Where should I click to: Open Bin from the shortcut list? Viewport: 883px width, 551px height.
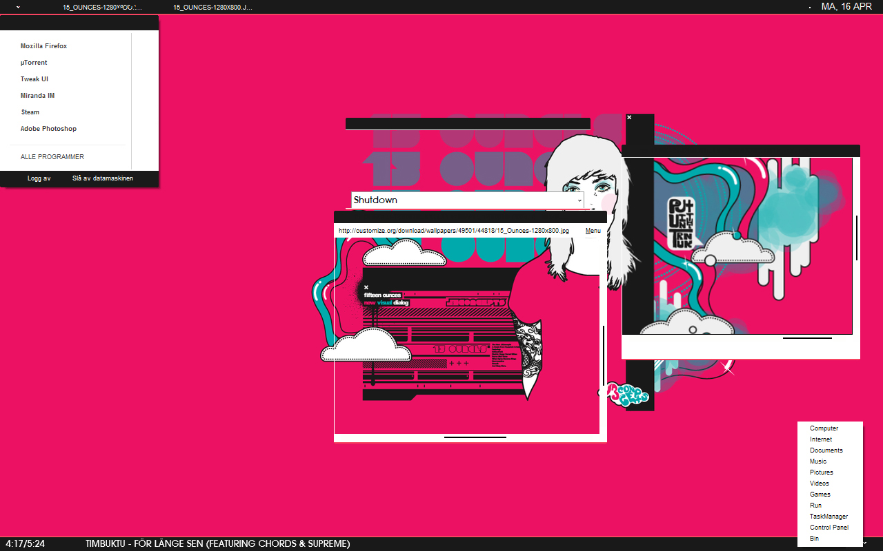[814, 539]
